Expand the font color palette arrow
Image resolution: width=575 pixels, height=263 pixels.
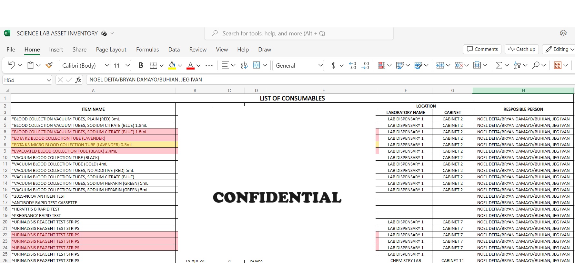pyautogui.click(x=198, y=65)
